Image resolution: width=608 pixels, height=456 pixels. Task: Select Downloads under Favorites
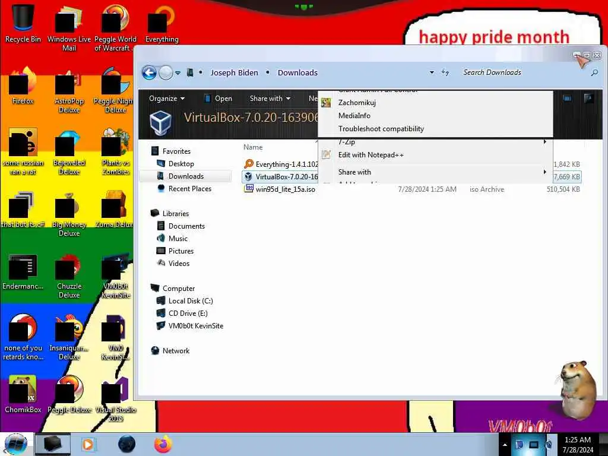tap(185, 176)
